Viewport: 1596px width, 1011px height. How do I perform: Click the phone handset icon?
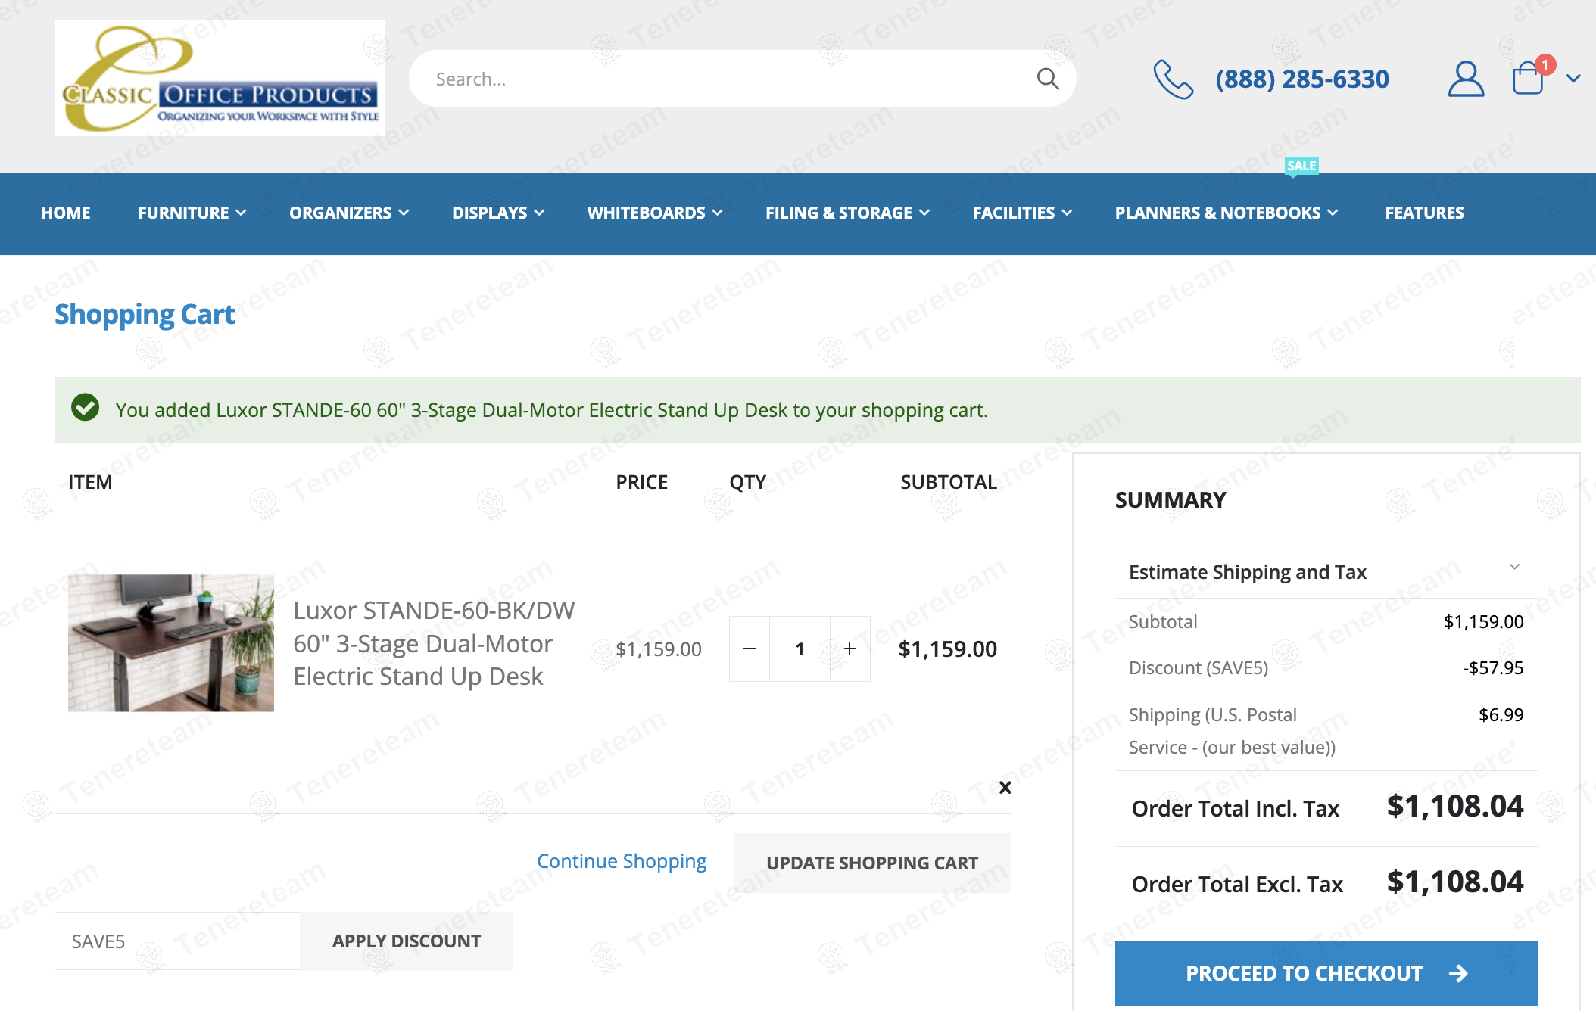click(1173, 79)
